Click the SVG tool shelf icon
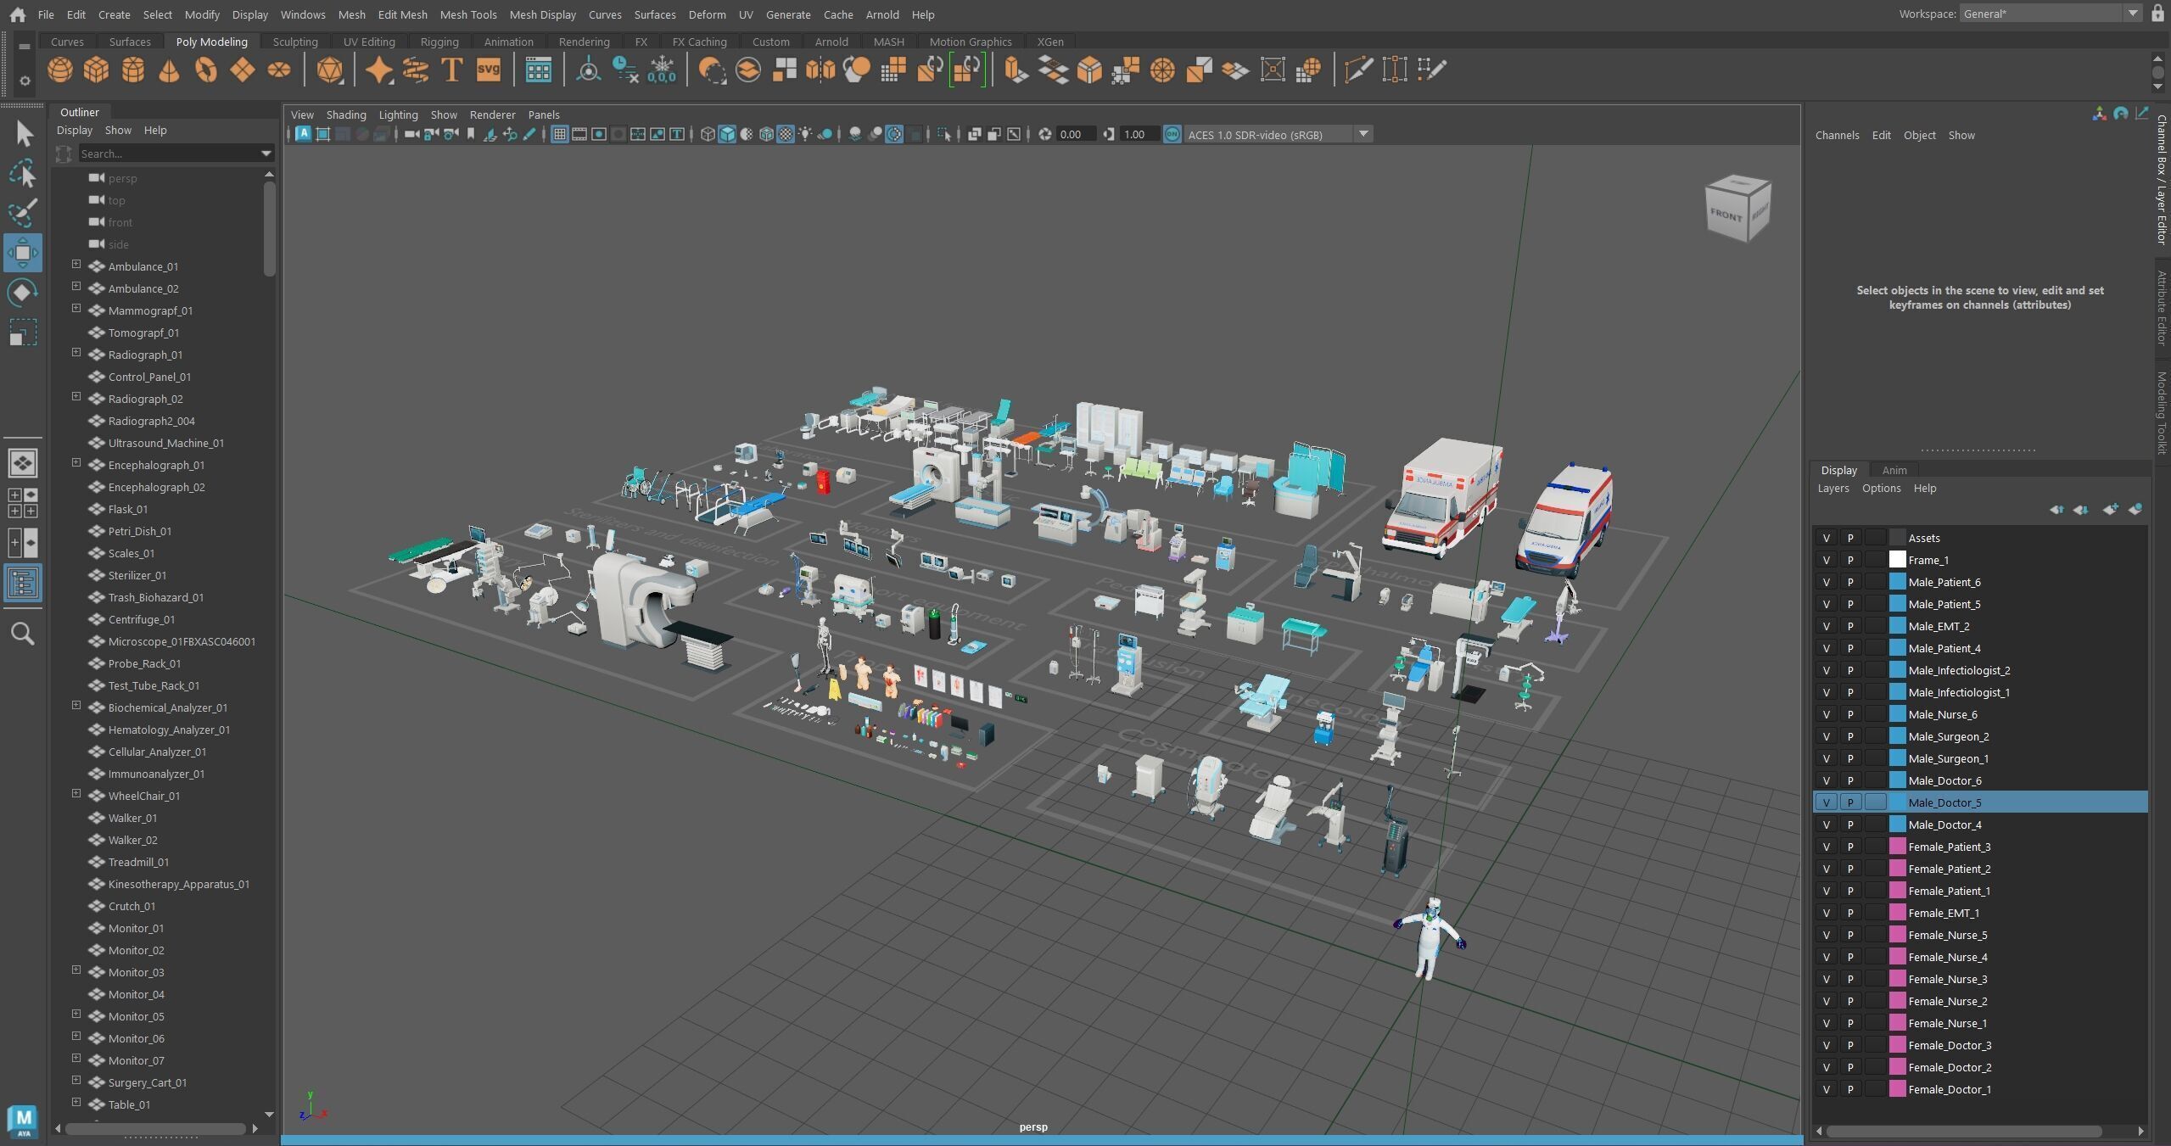The height and width of the screenshot is (1146, 2171). pos(488,70)
